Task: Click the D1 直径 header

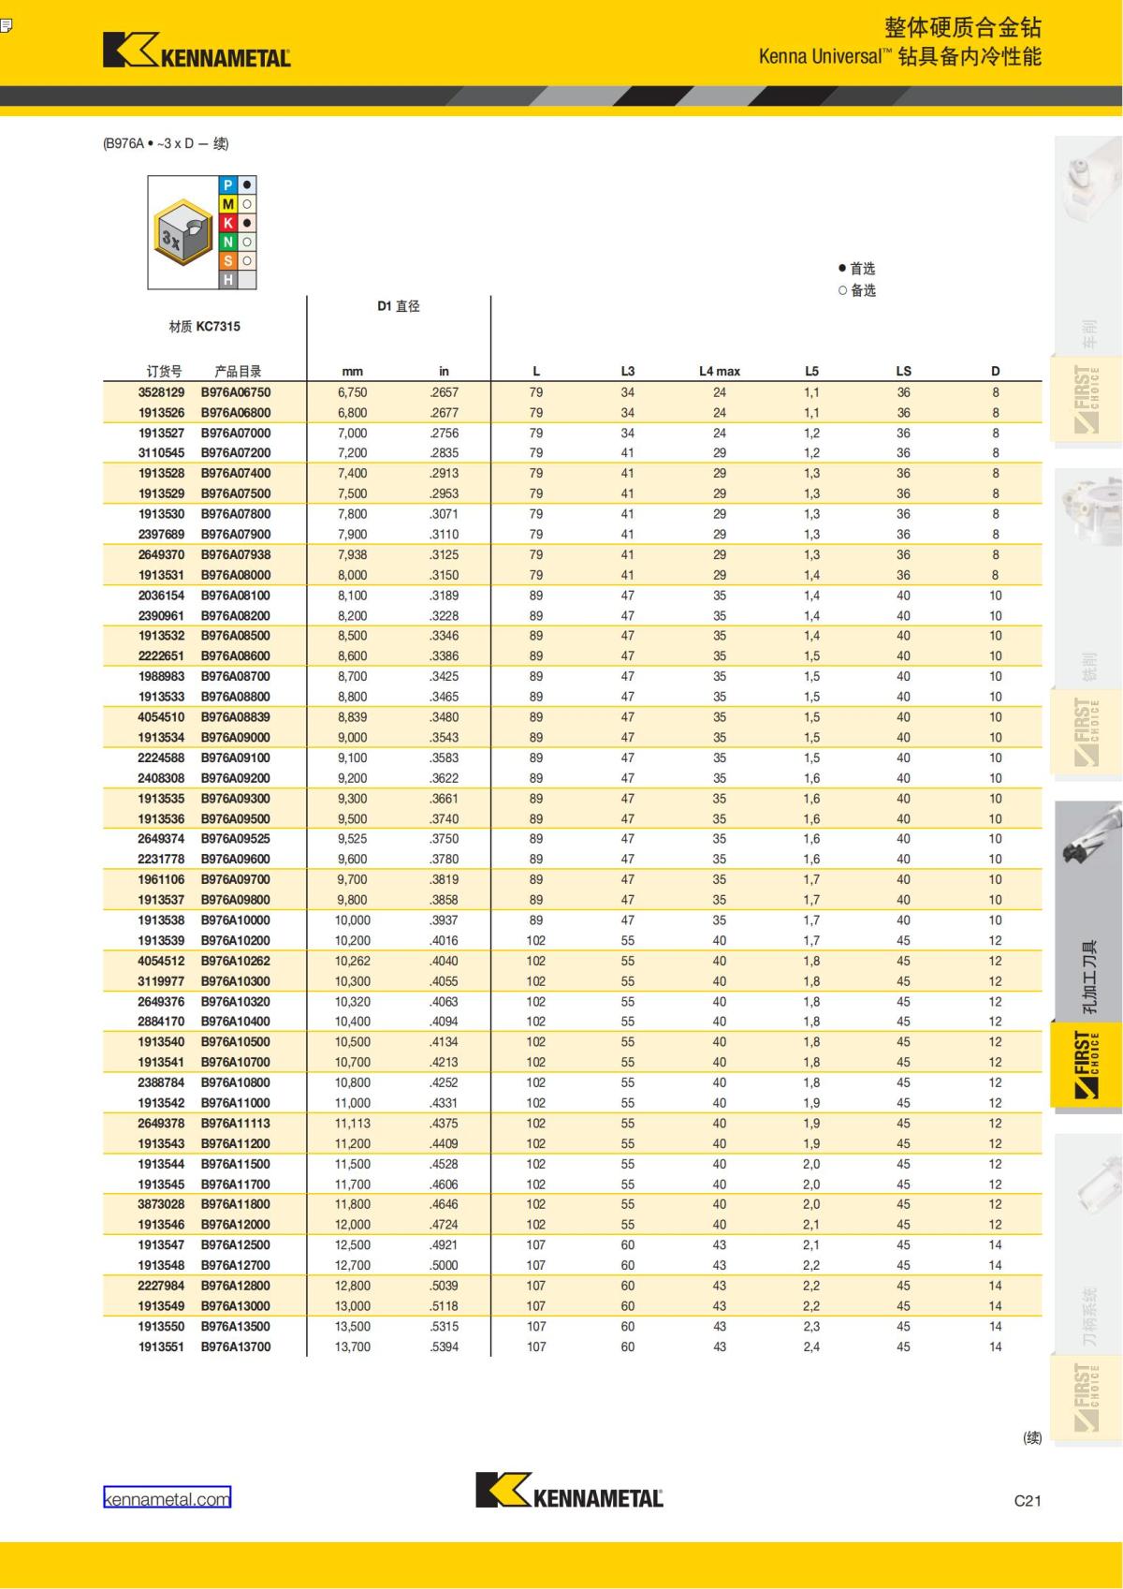Action: pyautogui.click(x=399, y=306)
